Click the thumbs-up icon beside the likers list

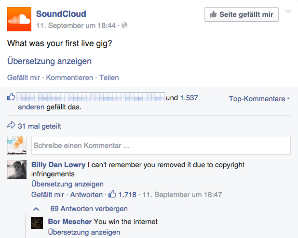pyautogui.click(x=11, y=98)
